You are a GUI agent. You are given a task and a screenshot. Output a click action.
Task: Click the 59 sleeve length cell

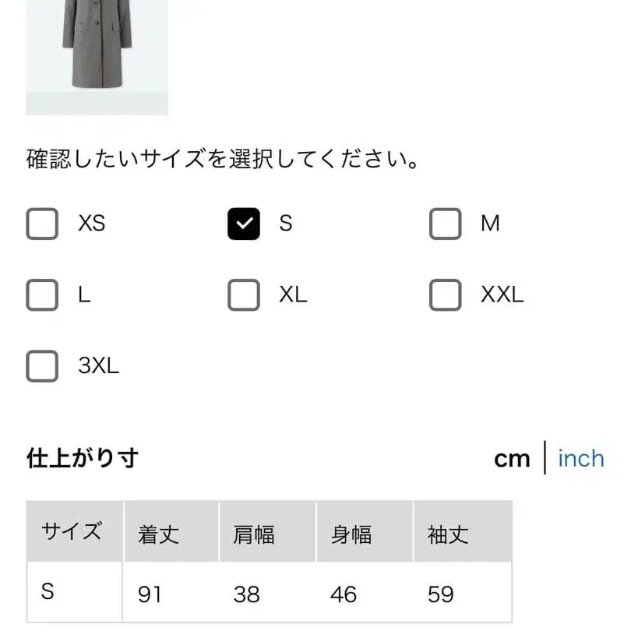point(441,595)
